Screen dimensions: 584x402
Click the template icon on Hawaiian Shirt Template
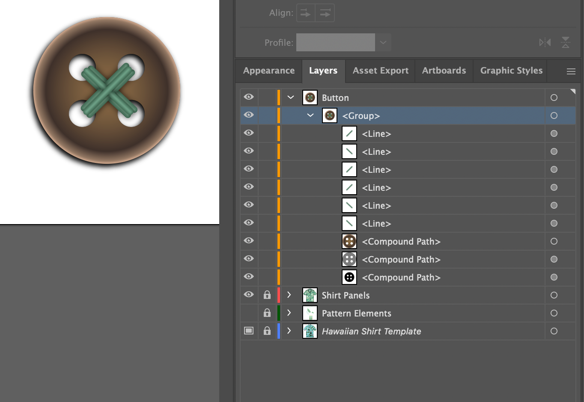pyautogui.click(x=249, y=331)
